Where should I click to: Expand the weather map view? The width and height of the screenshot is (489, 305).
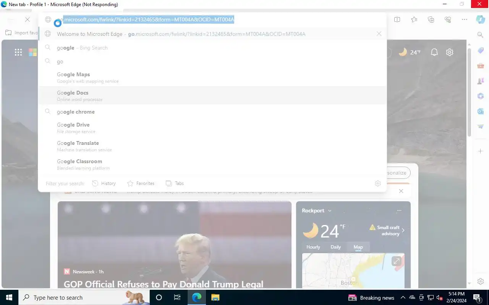[x=397, y=261]
